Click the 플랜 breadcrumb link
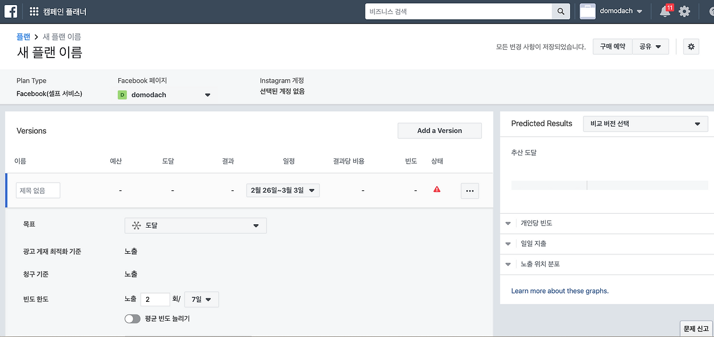 23,37
